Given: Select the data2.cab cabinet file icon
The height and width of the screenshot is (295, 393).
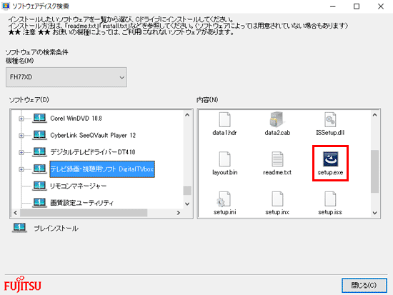Looking at the screenshot, I should coord(277,119).
